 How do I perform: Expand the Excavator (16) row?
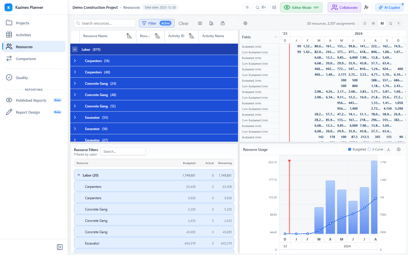click(x=75, y=129)
